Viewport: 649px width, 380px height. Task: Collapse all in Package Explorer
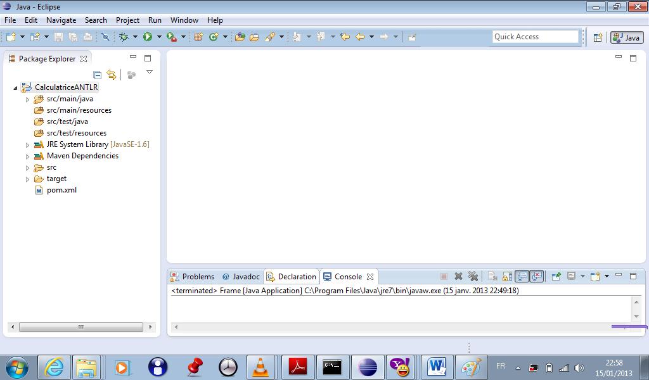click(x=97, y=75)
